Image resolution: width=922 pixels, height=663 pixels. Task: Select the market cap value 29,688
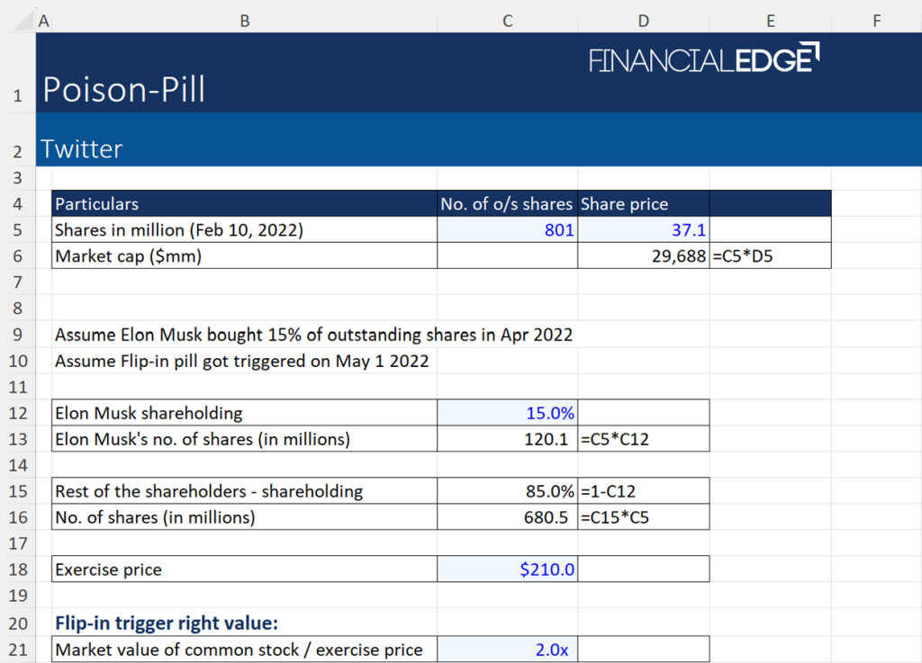coord(643,255)
